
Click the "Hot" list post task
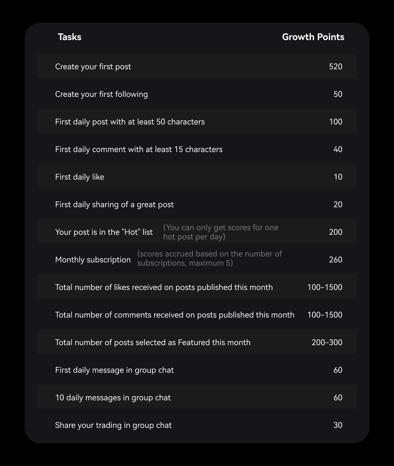(104, 232)
